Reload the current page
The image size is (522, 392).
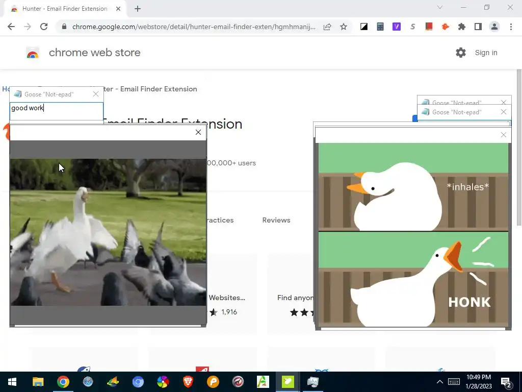pyautogui.click(x=44, y=27)
